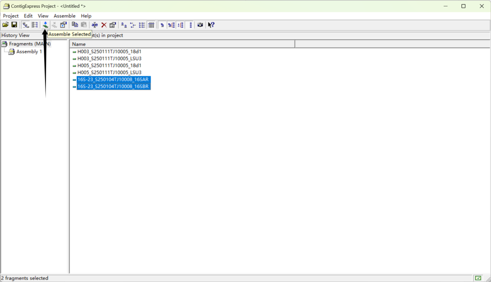The image size is (491, 282).
Task: Click the Save project floppy icon
Action: coord(14,25)
